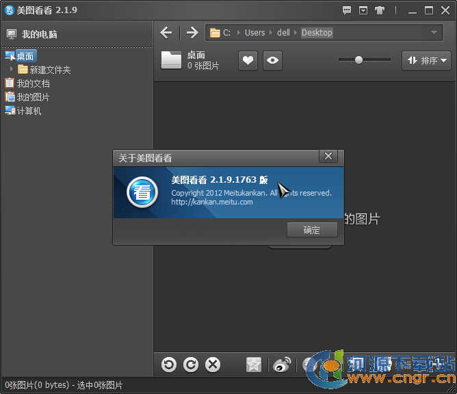Click the skin T-shirt icon
The image size is (457, 394).
(x=380, y=10)
